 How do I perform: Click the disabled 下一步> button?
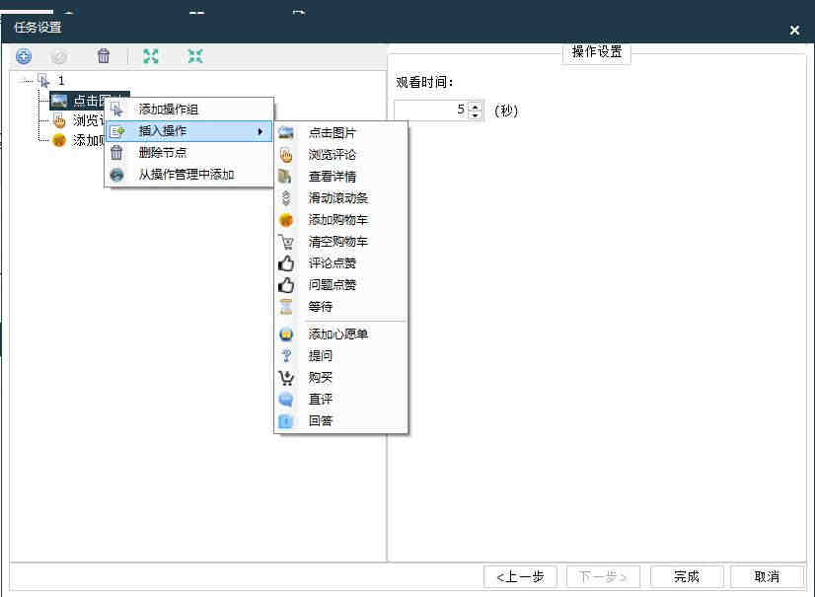point(603,576)
